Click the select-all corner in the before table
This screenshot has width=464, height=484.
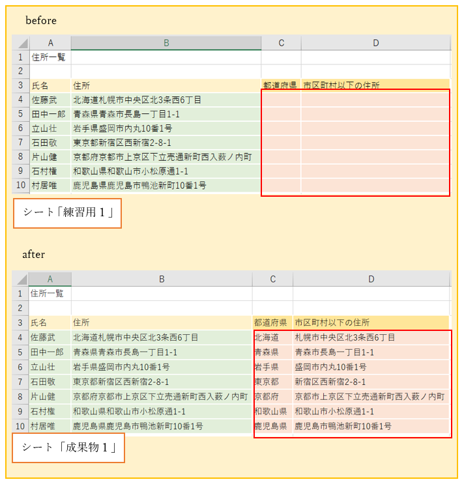[21, 43]
